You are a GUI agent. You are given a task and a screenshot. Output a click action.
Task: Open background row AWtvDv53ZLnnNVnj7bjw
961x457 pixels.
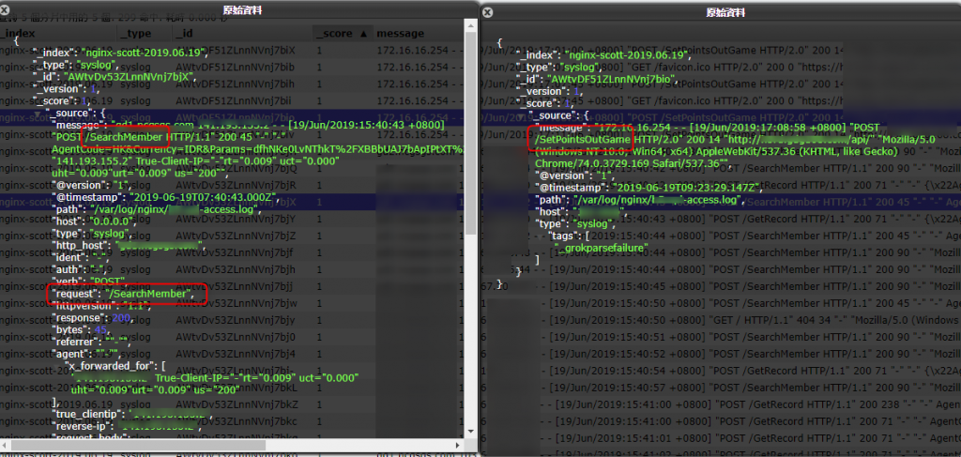click(x=236, y=303)
